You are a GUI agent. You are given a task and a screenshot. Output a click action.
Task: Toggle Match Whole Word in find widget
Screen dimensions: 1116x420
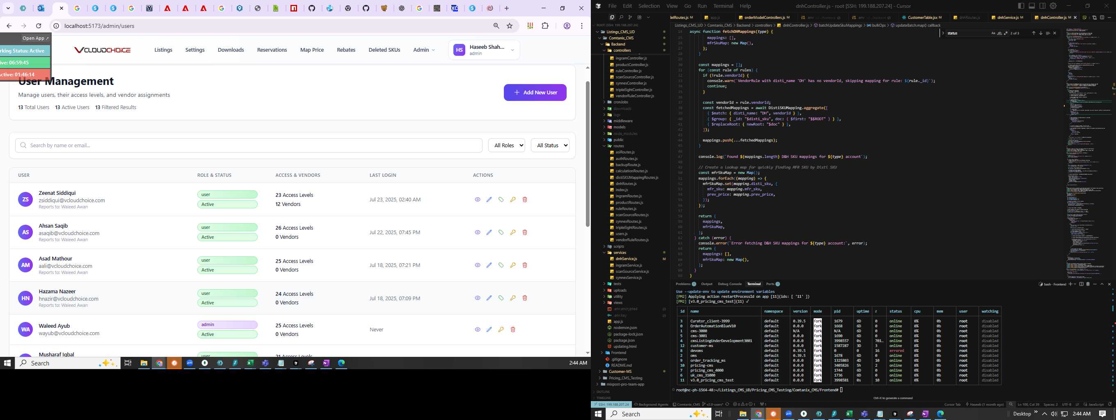pyautogui.click(x=999, y=33)
